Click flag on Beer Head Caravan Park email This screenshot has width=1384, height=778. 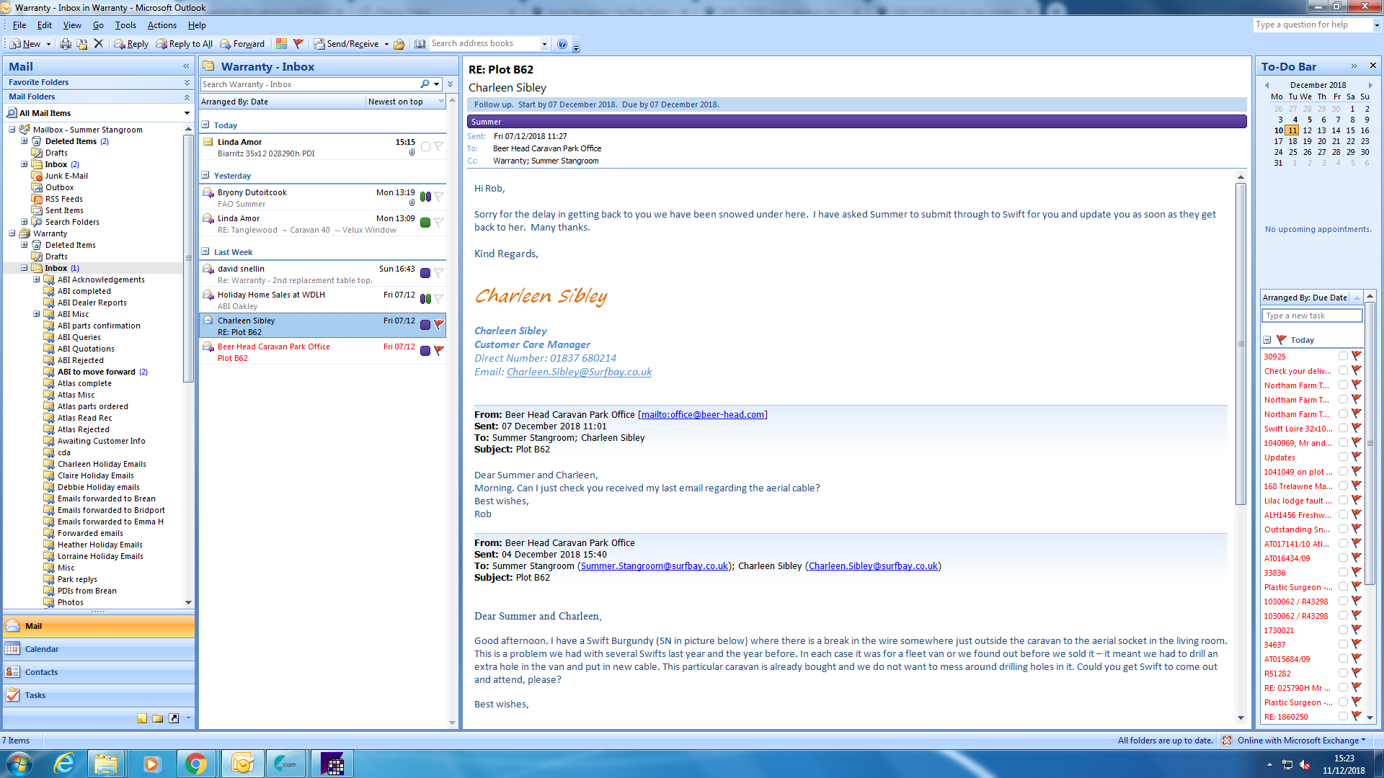[x=438, y=351]
